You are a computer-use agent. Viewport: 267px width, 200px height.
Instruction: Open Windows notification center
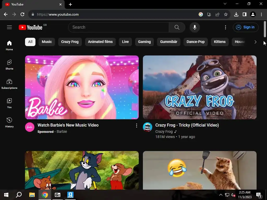(259, 195)
